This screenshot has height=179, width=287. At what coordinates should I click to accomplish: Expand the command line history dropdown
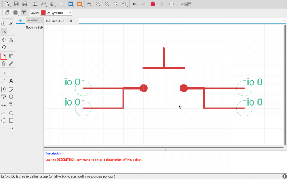284,21
